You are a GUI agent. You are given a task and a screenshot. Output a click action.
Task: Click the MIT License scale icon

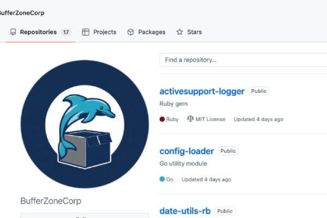pos(190,119)
